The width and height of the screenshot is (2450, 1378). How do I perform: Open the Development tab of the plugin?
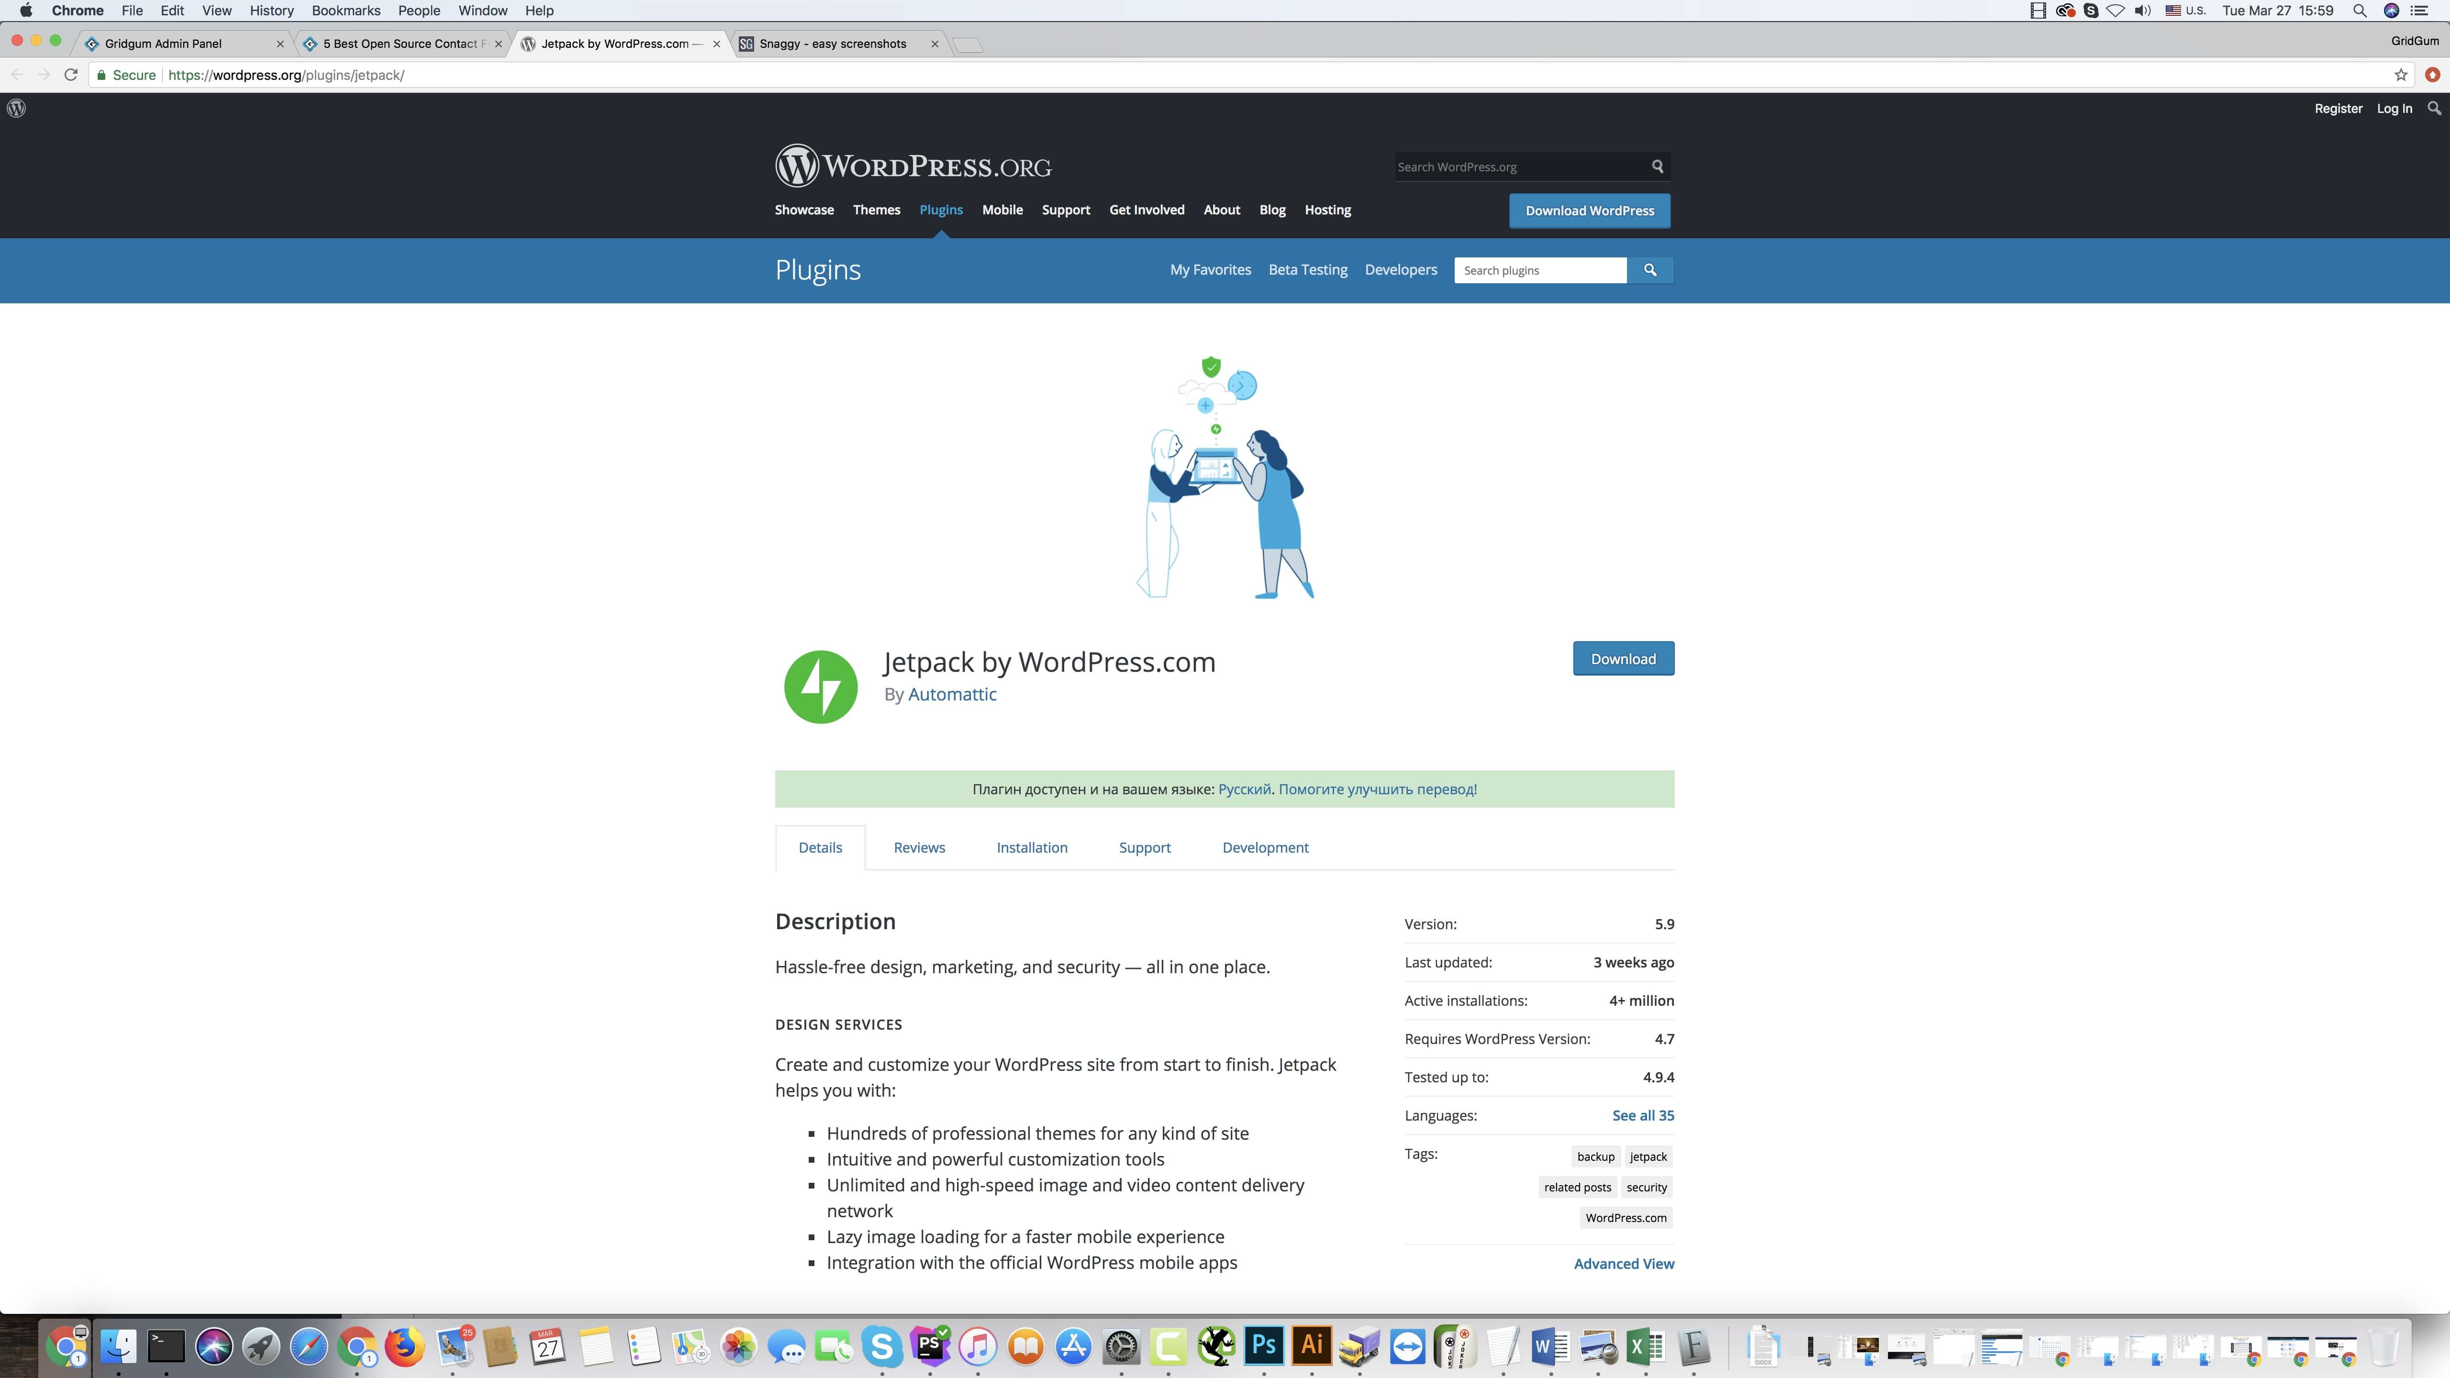[1265, 847]
